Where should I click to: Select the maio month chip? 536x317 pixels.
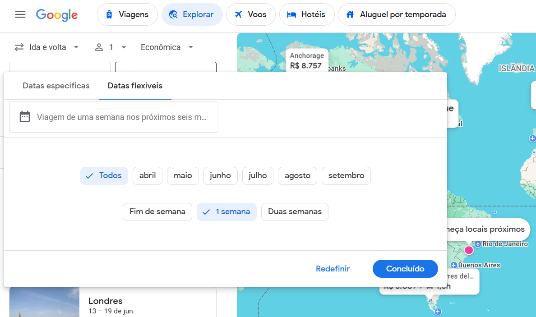click(183, 175)
